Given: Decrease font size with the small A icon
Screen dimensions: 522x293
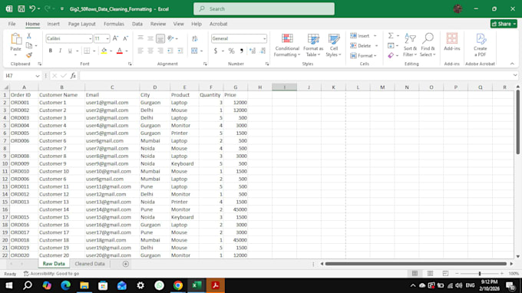Looking at the screenshot, I should pyautogui.click(x=125, y=38).
